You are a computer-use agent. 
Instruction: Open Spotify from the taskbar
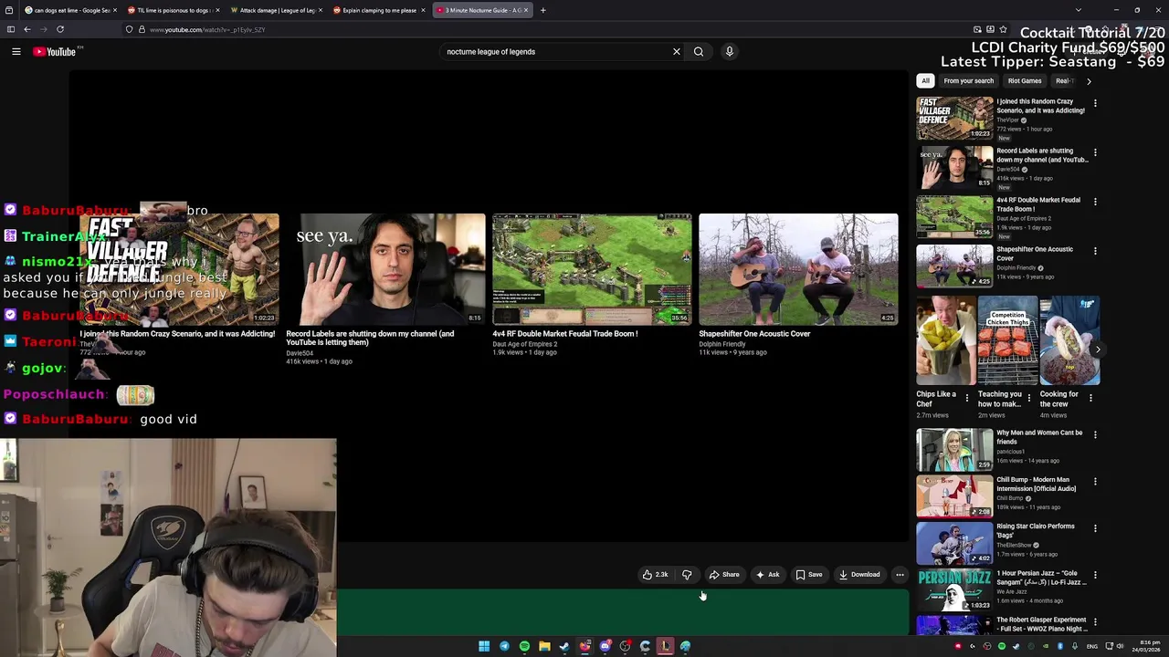pyautogui.click(x=524, y=646)
